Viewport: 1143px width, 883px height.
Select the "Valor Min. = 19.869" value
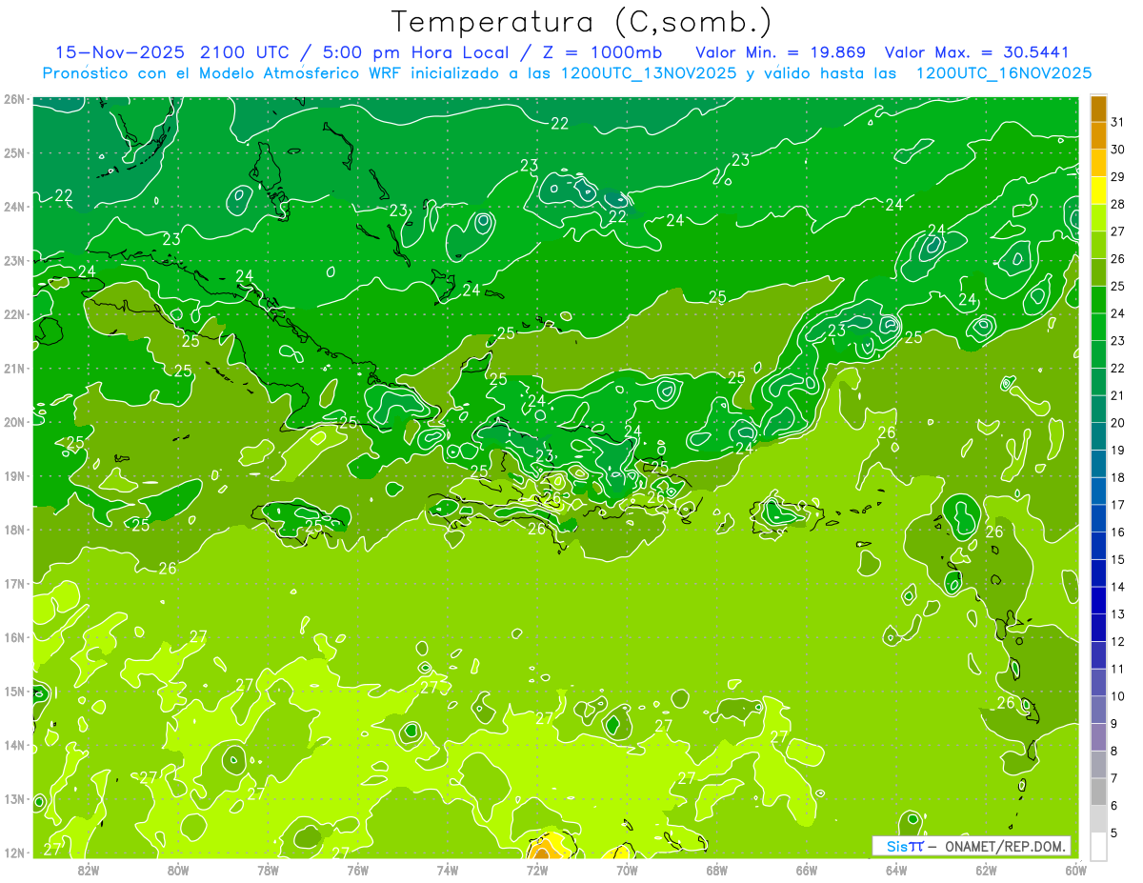pos(780,51)
